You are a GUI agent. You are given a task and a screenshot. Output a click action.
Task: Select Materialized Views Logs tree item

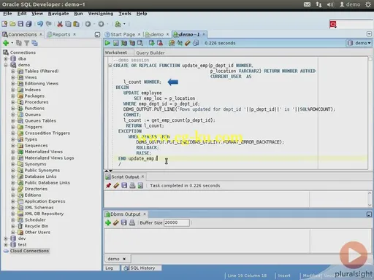point(49,157)
